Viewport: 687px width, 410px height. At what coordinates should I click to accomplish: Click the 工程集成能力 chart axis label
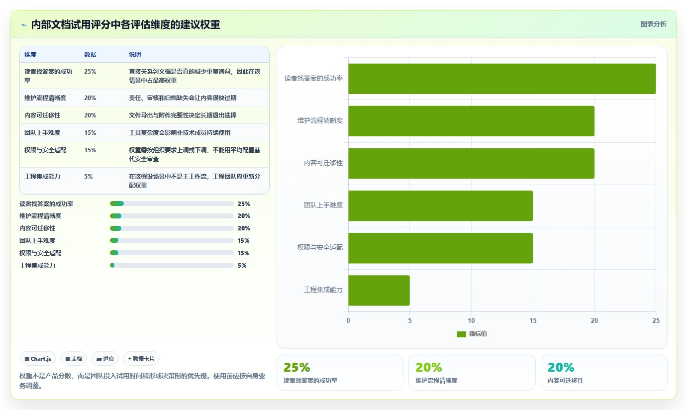click(323, 290)
